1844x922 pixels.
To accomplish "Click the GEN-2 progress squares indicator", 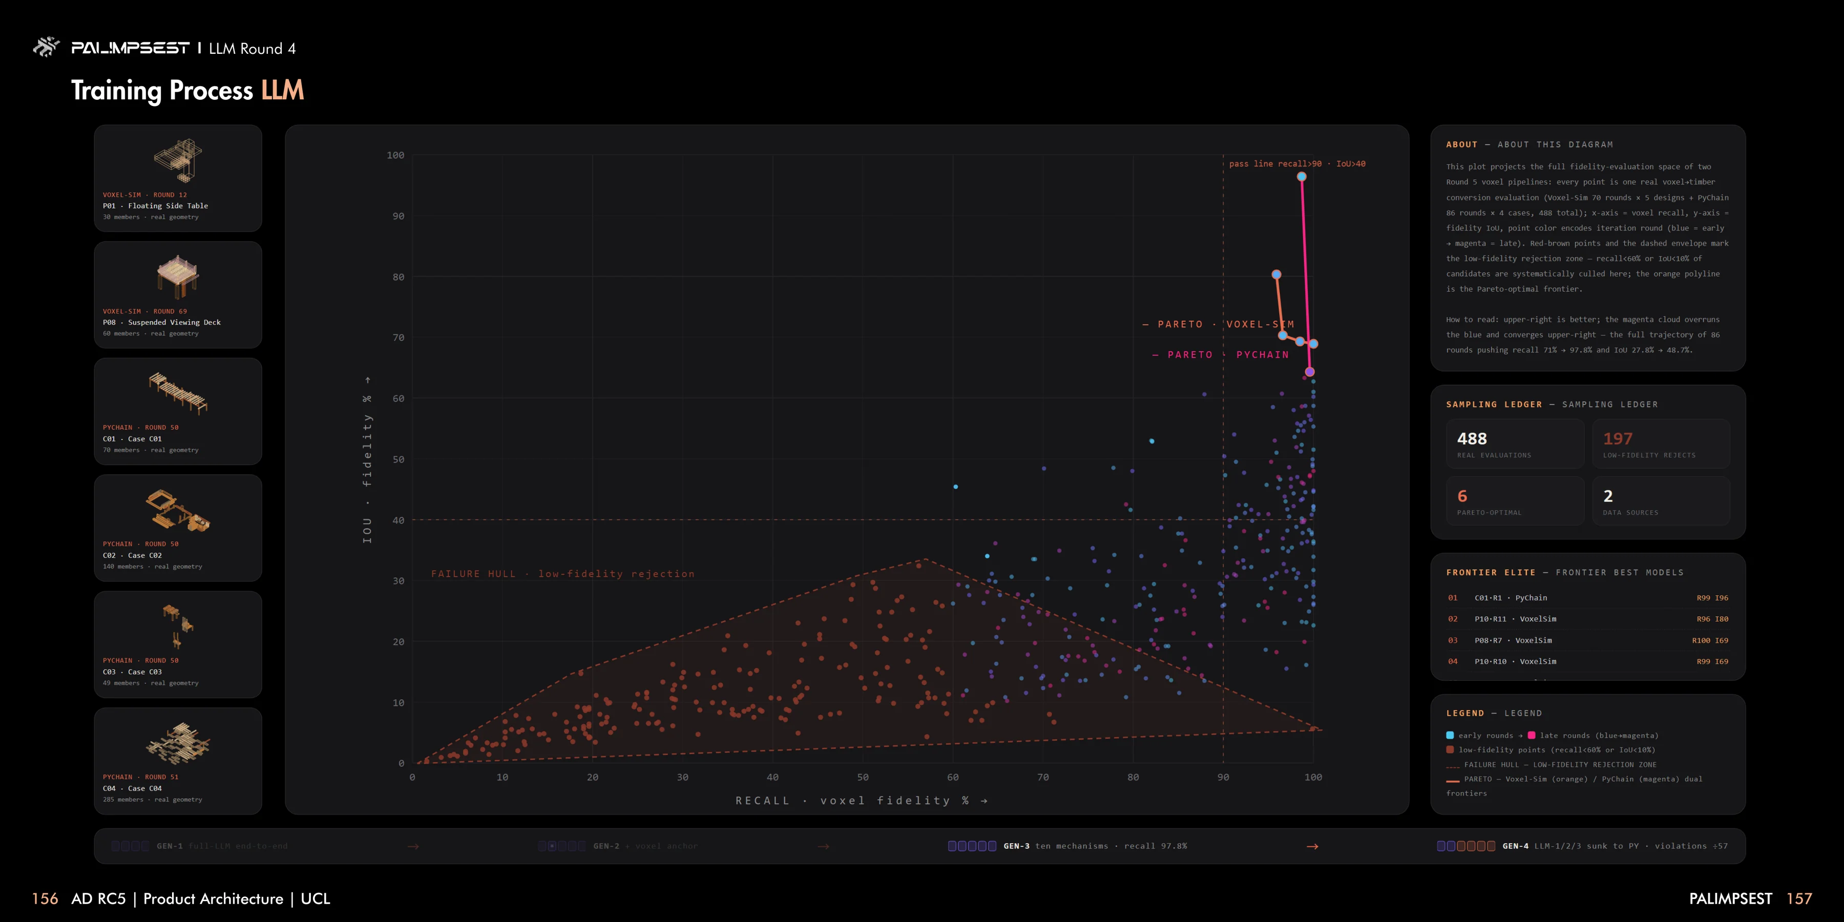I will pyautogui.click(x=562, y=846).
